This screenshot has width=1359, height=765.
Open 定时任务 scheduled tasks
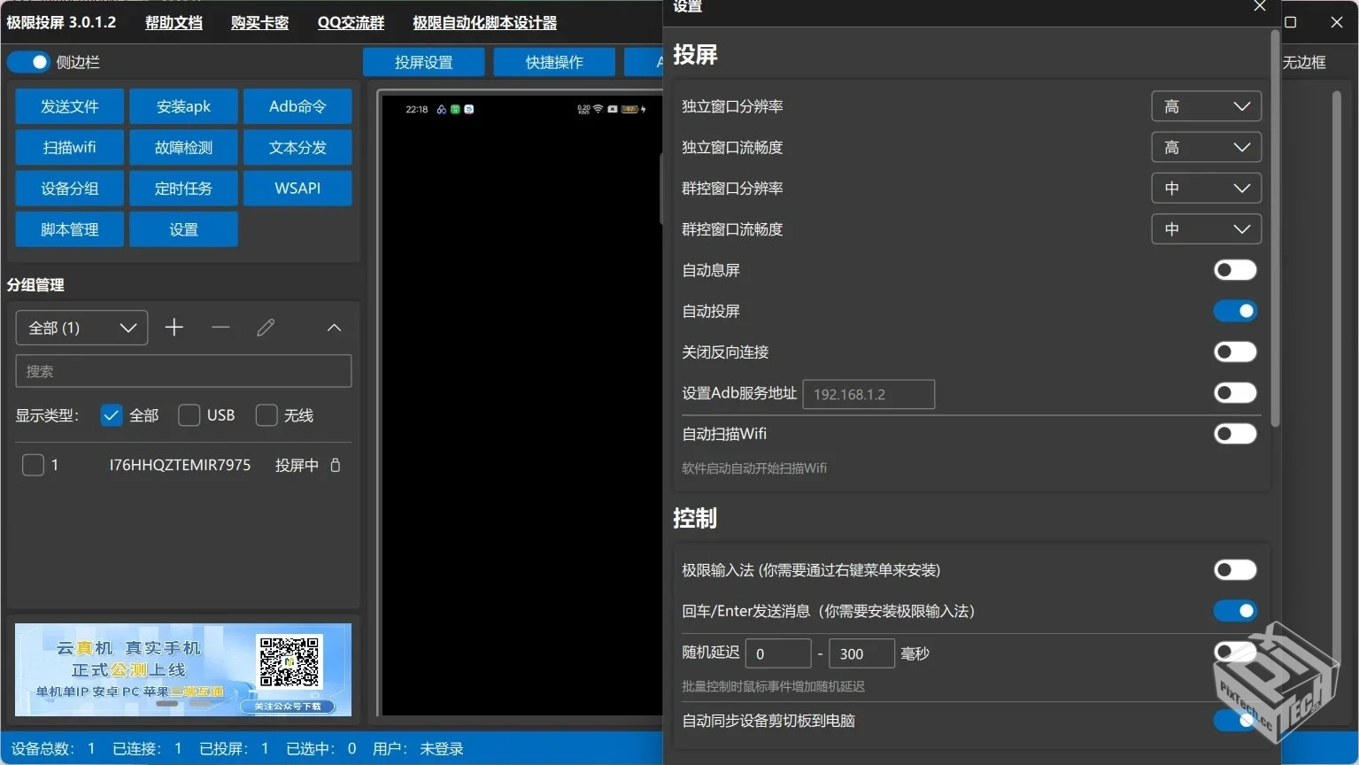[x=183, y=188]
